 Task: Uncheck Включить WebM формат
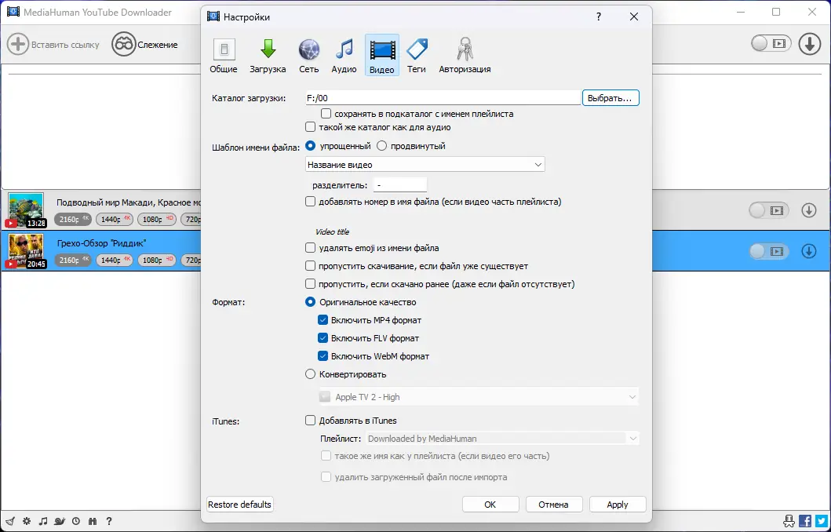click(323, 356)
